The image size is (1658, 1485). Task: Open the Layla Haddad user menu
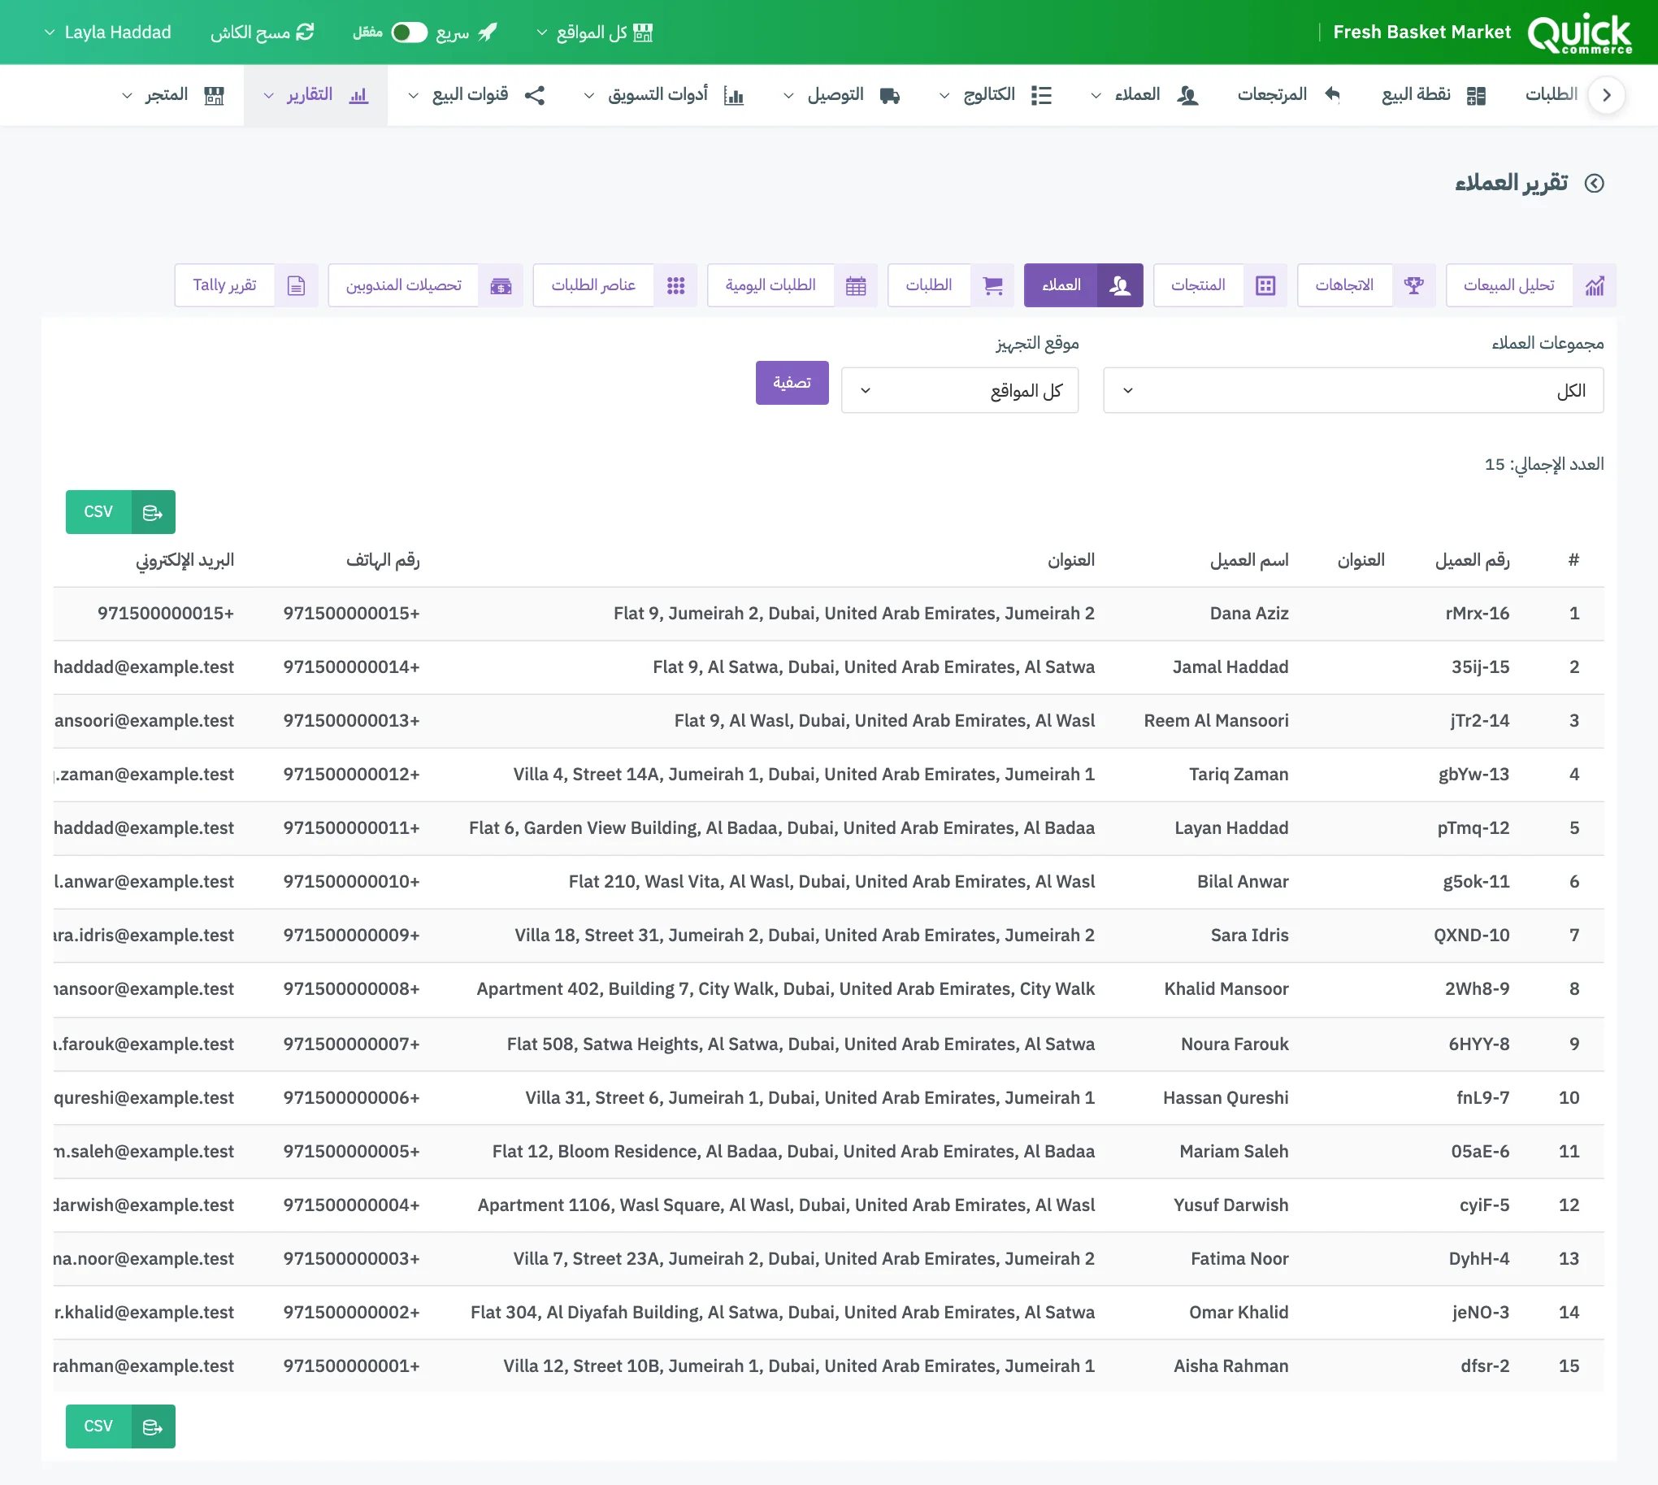(107, 32)
